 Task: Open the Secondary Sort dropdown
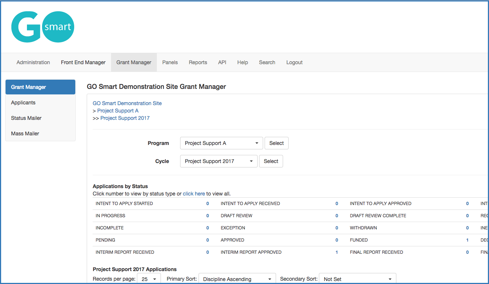357,279
